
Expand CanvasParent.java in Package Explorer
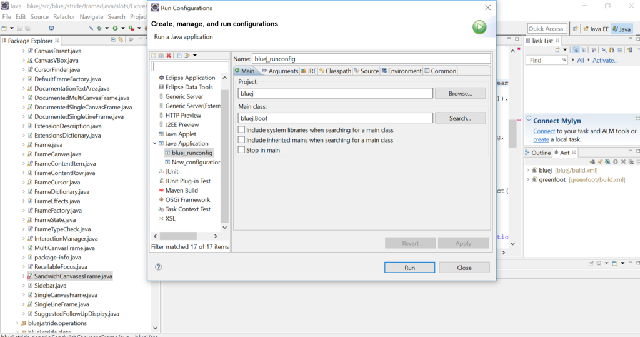coord(23,51)
